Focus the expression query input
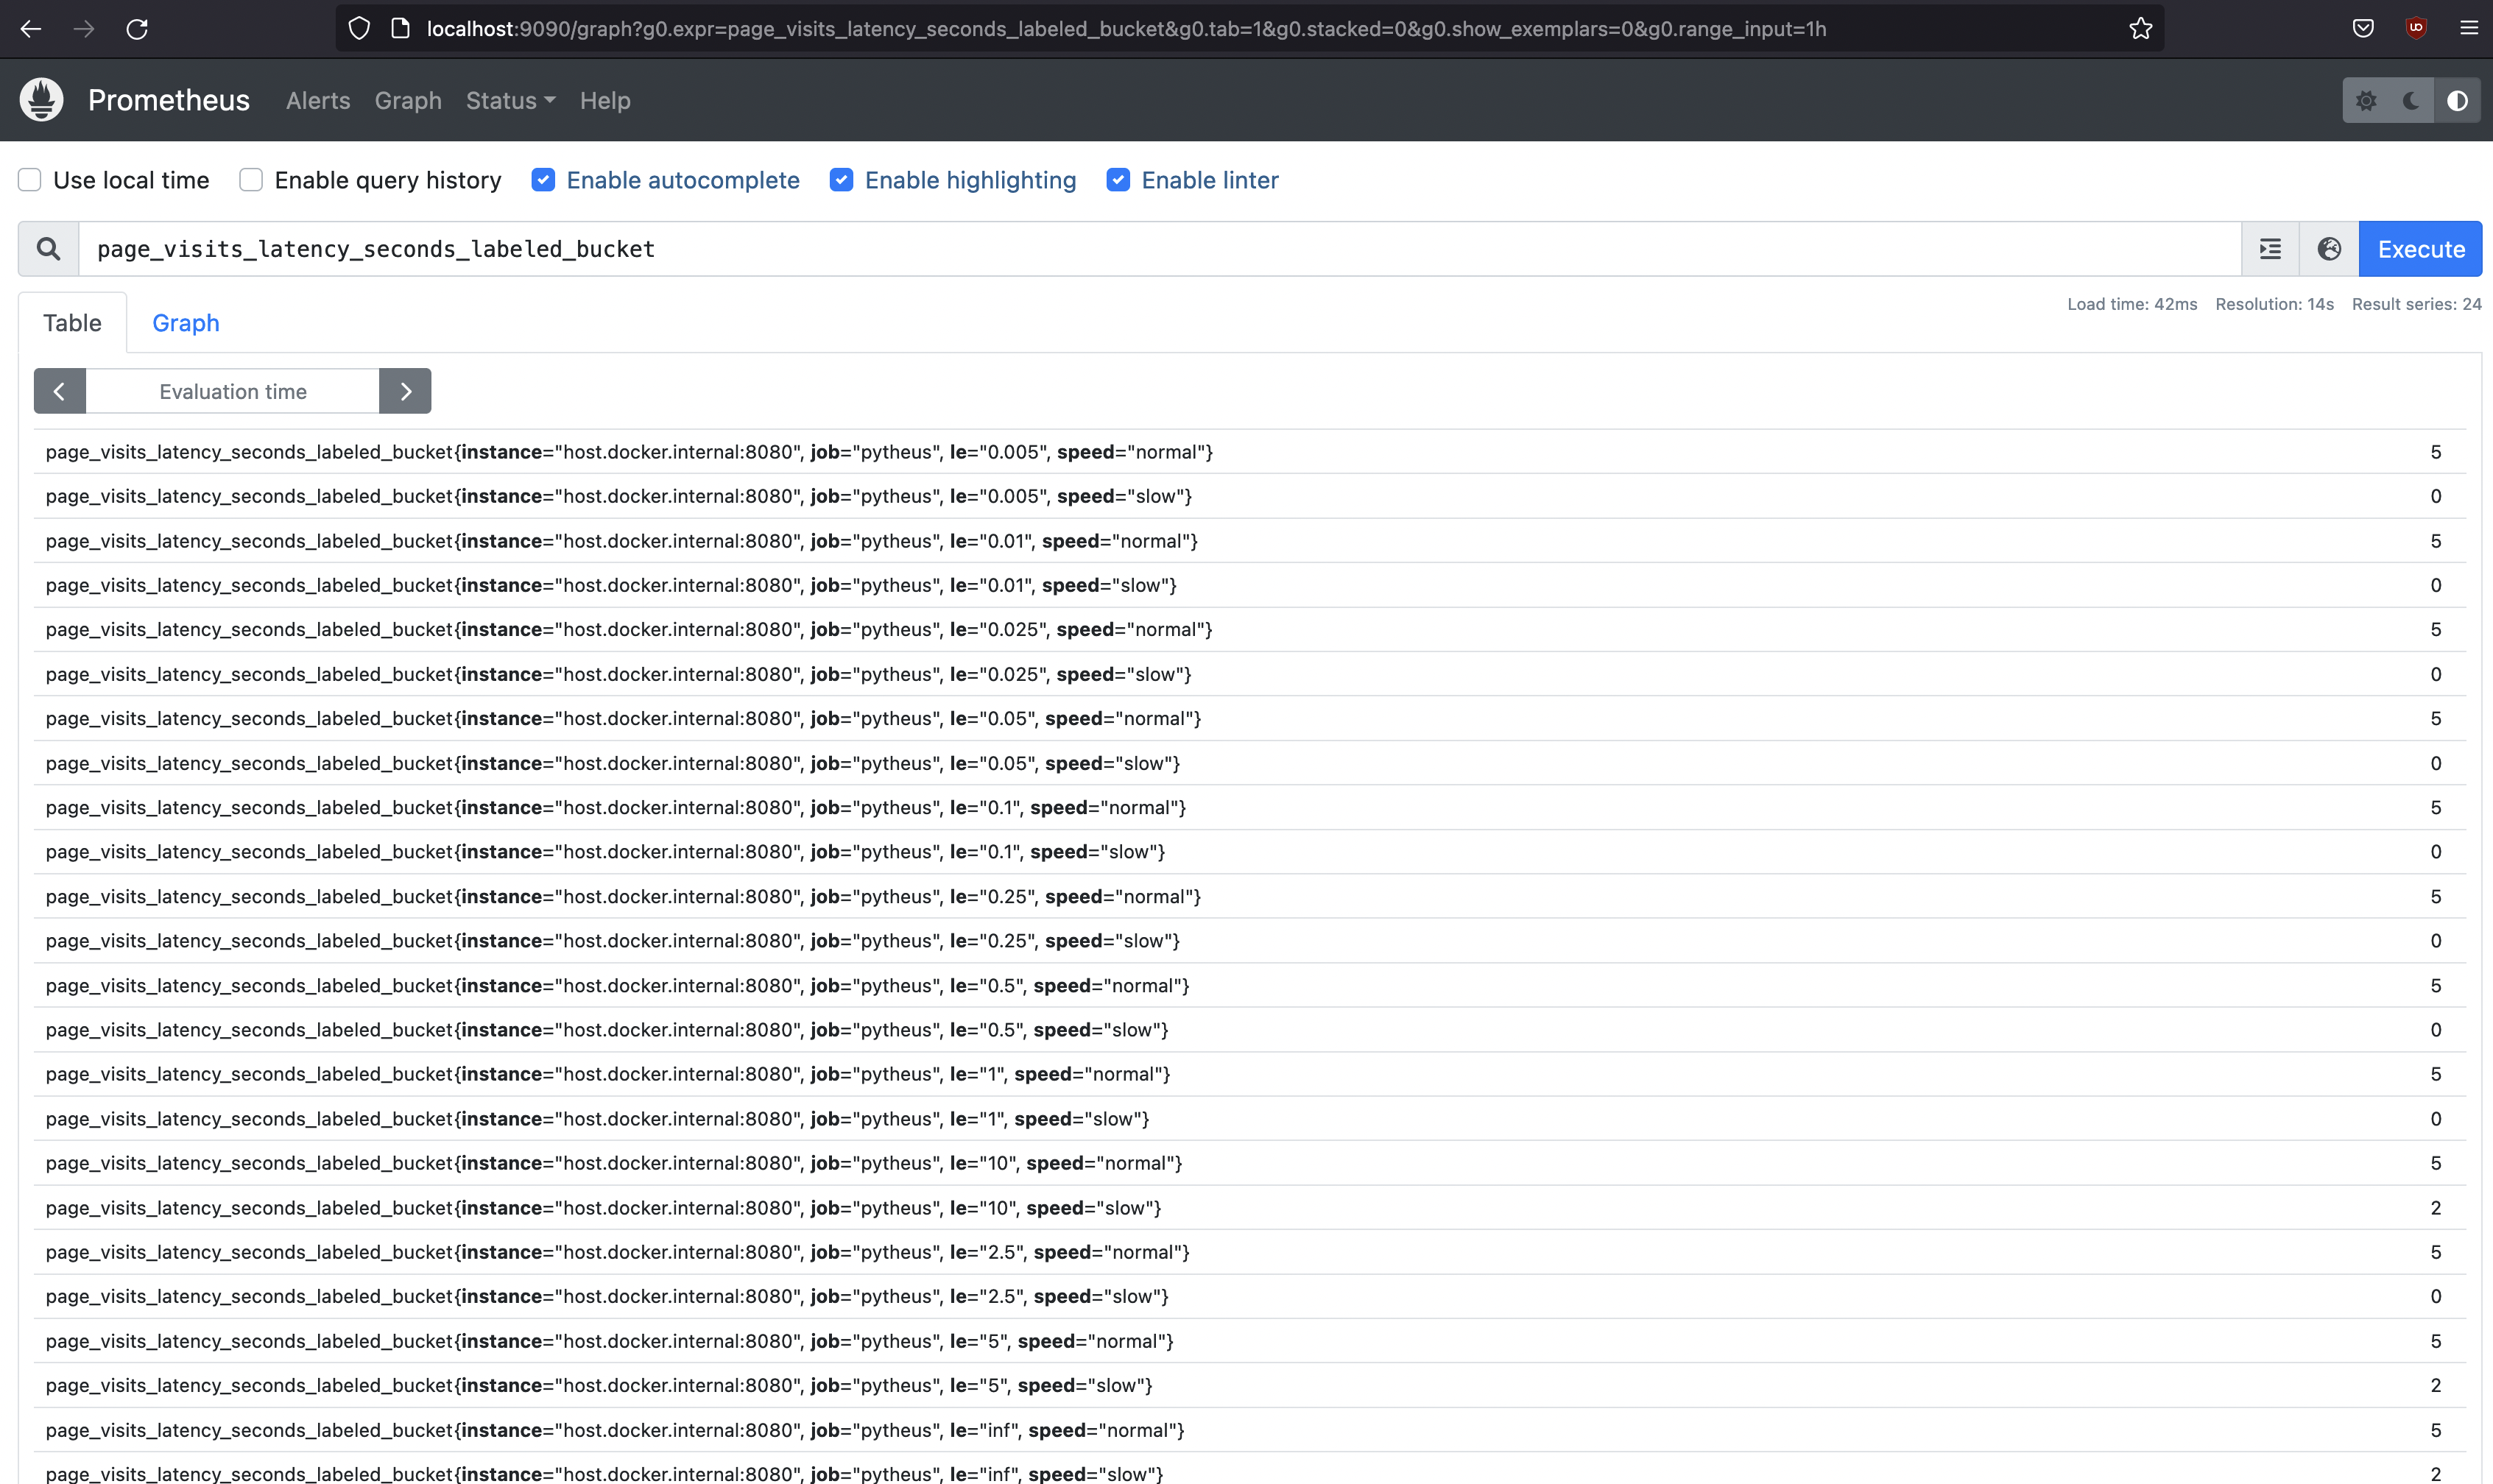 coord(1159,249)
